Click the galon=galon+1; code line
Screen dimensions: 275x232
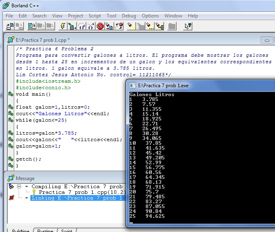[x=38, y=146]
